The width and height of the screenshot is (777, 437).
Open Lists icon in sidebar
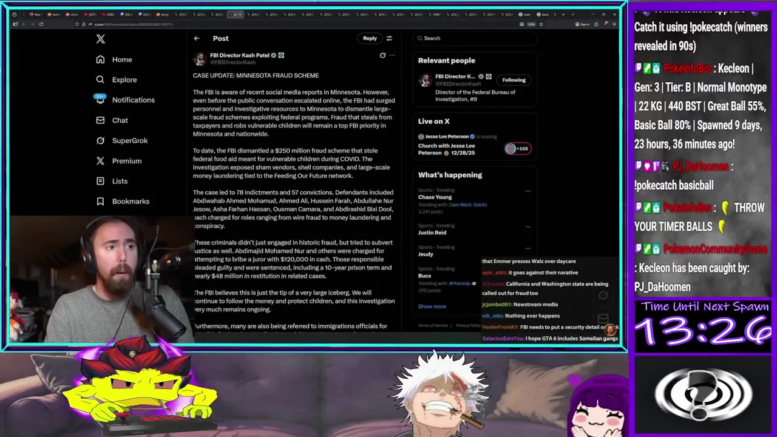(100, 181)
